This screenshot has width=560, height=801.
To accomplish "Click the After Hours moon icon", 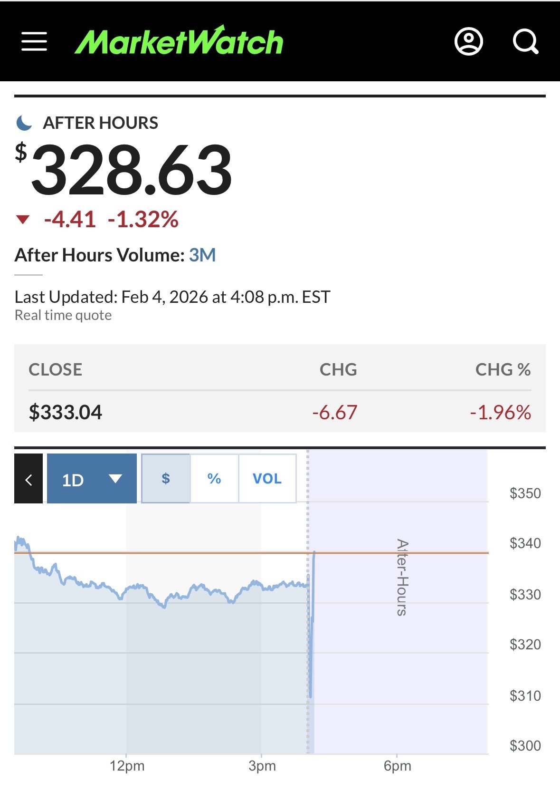I will [24, 123].
